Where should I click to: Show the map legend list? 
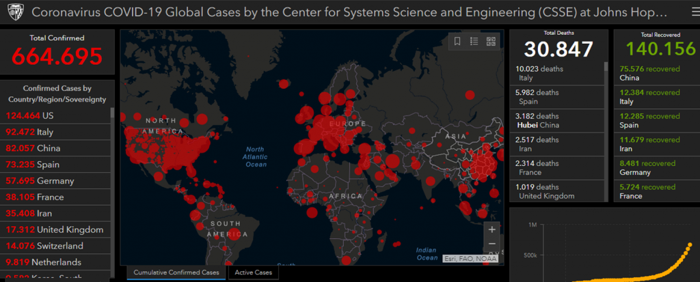[474, 42]
